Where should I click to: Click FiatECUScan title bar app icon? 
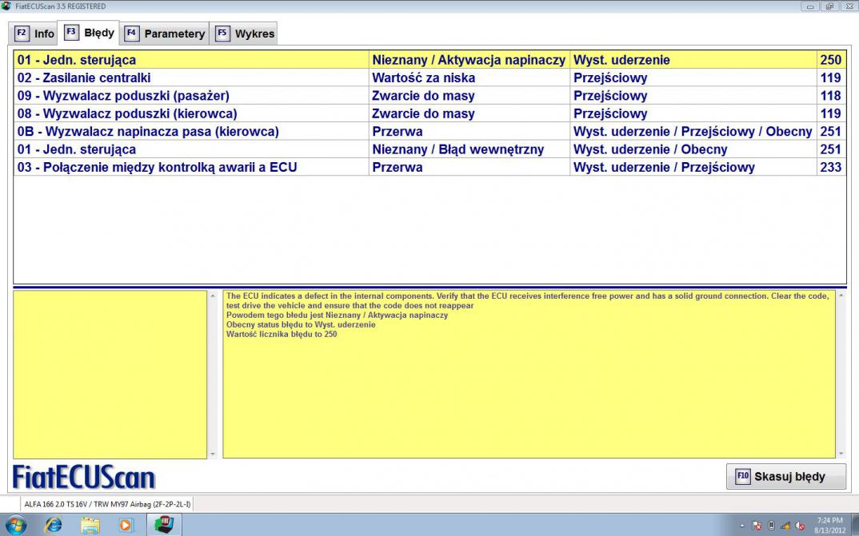click(6, 6)
